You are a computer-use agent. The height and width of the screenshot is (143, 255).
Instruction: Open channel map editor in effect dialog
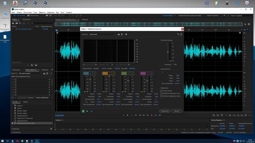click(178, 34)
